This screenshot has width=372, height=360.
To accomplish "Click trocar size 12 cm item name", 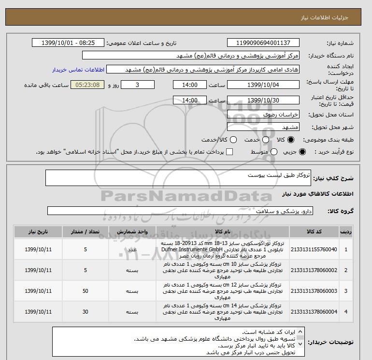I will (223, 291).
